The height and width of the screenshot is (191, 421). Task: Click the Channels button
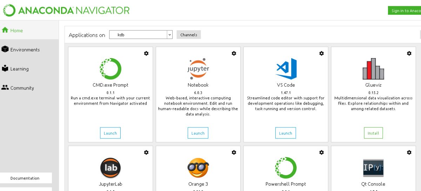coord(189,35)
